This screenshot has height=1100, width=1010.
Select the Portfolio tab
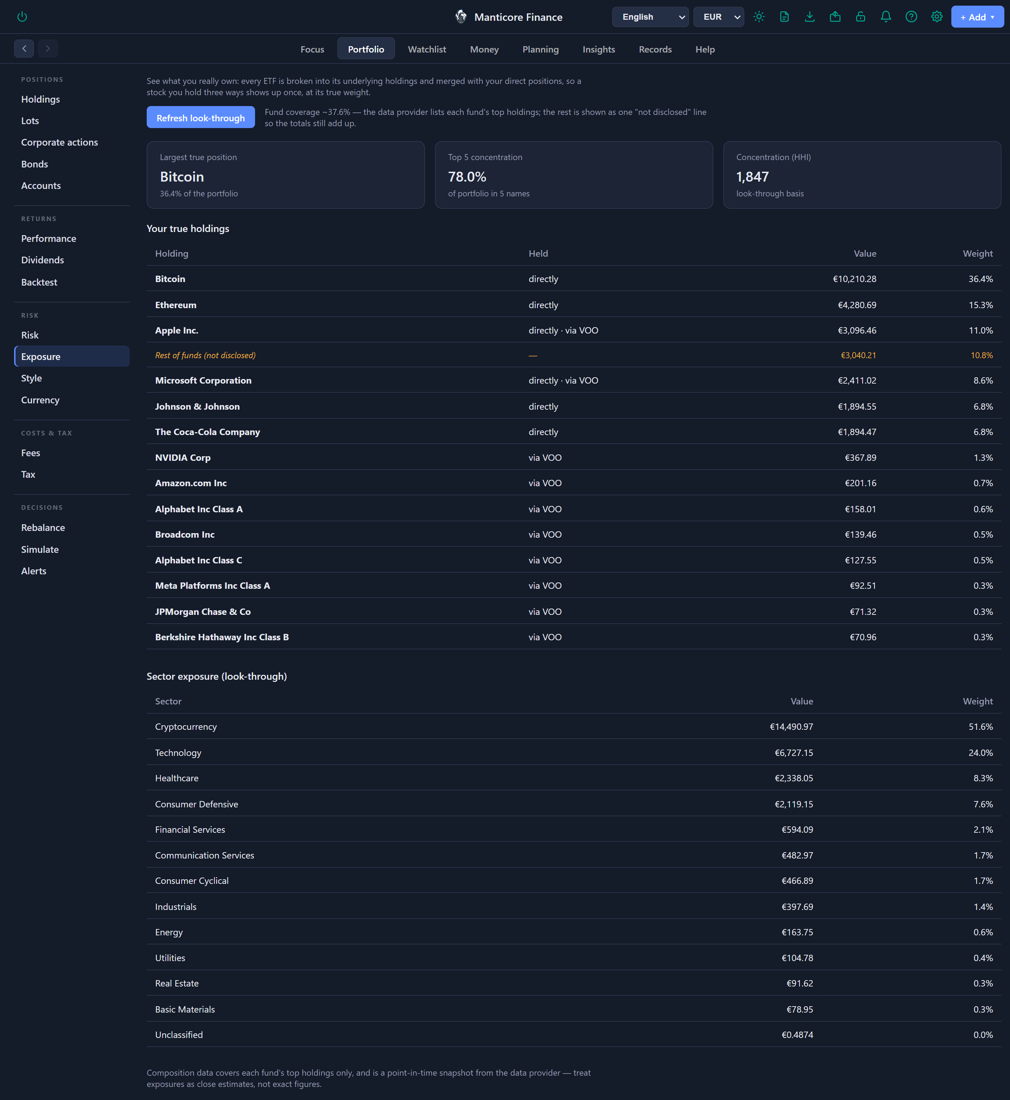366,49
